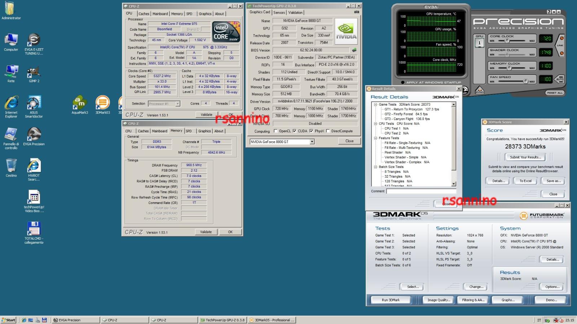Viewport: 577px width, 324px height.
Task: Toggle the CUDA checkbox in GPU-Z
Action: (294, 131)
